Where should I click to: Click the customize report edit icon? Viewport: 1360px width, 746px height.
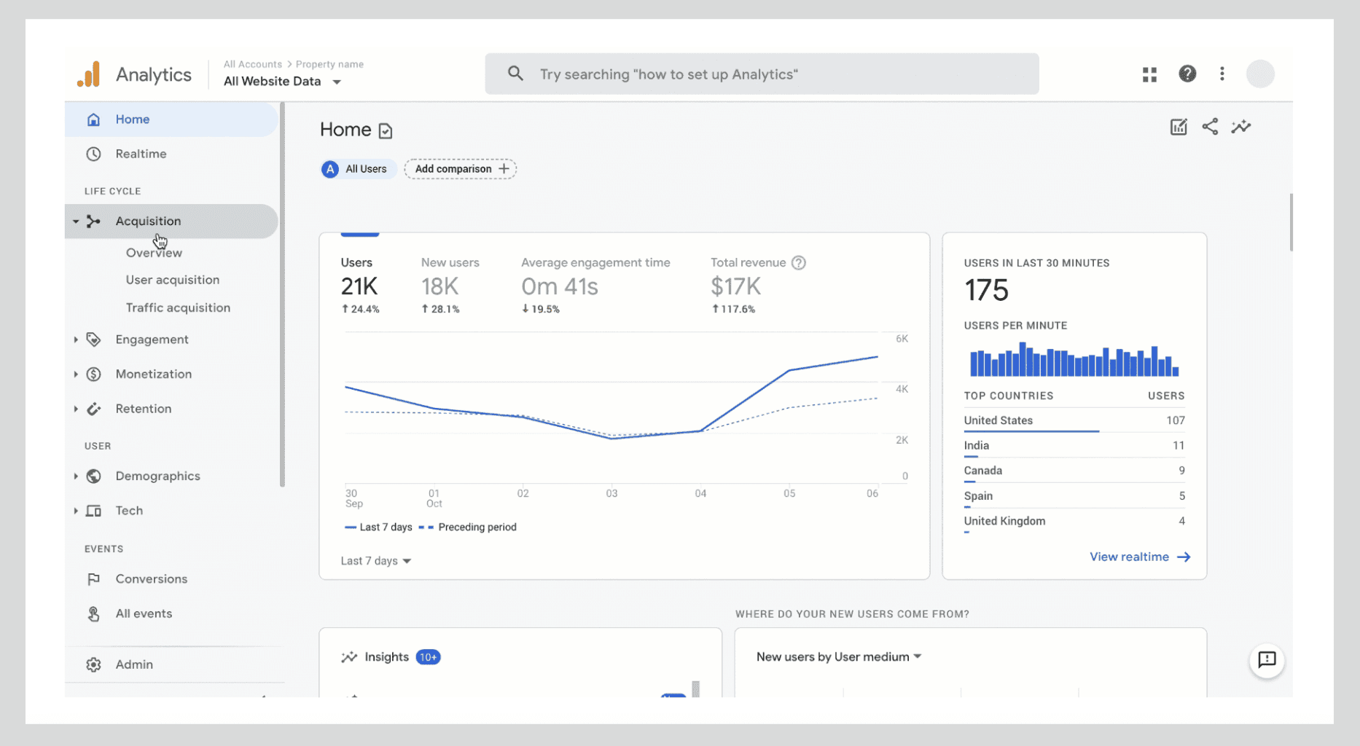pos(1179,127)
